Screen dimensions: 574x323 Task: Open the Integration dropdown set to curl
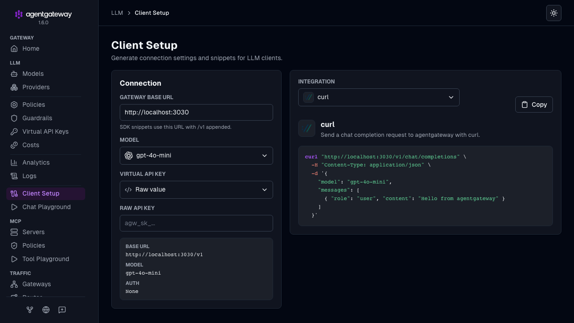379,97
